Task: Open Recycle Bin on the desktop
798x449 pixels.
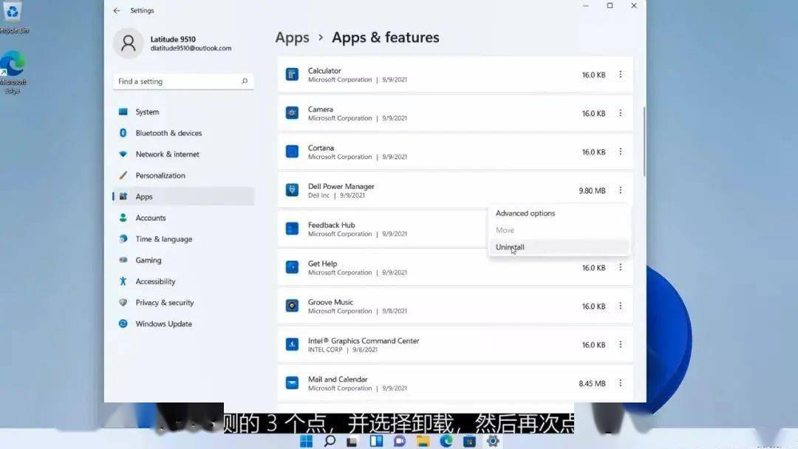Action: [x=13, y=17]
